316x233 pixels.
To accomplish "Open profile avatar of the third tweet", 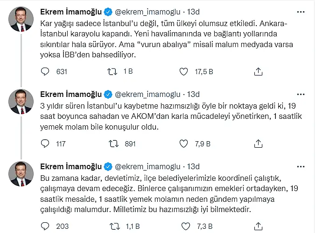I will (x=21, y=174).
